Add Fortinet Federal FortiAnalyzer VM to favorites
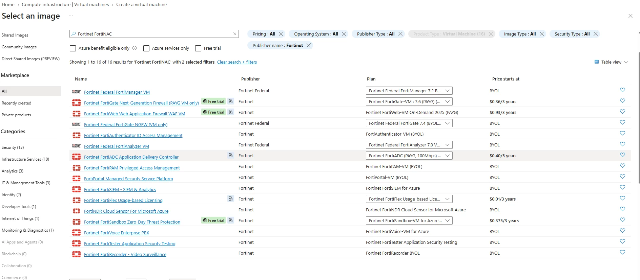The width and height of the screenshot is (640, 280). click(x=622, y=144)
